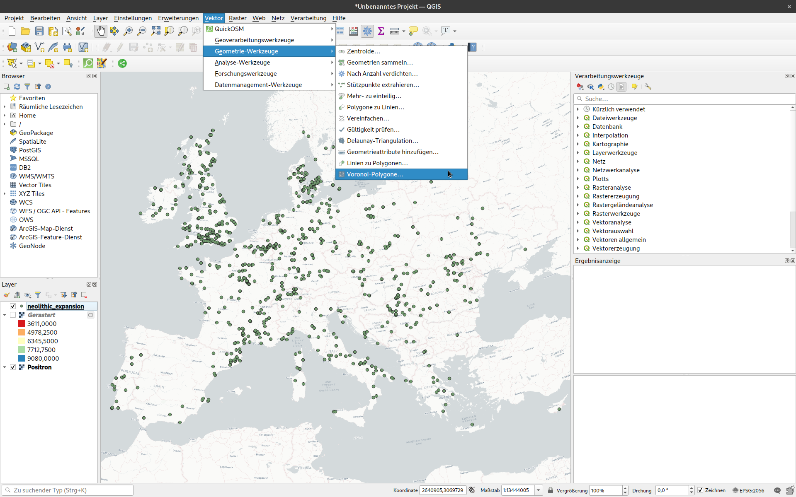Screen dimensions: 796x497
Task: Choose Voronoi-Polygone from the submenu
Action: click(375, 174)
